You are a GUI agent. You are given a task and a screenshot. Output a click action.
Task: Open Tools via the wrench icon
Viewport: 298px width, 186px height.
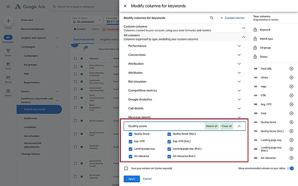8,64
